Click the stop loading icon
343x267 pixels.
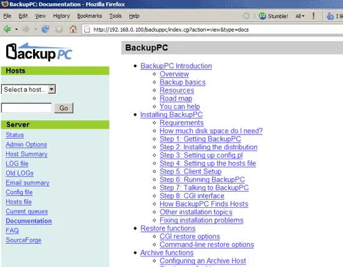coord(59,29)
